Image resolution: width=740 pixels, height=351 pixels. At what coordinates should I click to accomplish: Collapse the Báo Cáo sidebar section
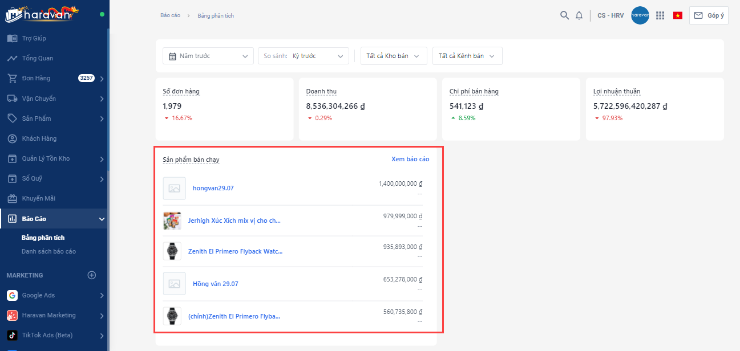tap(102, 219)
